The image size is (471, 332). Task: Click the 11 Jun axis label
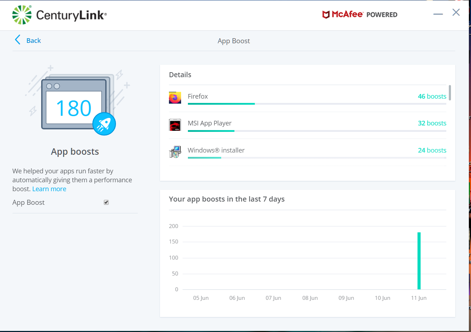coord(419,298)
